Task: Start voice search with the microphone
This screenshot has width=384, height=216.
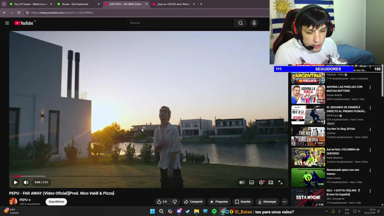Action: pos(254,23)
